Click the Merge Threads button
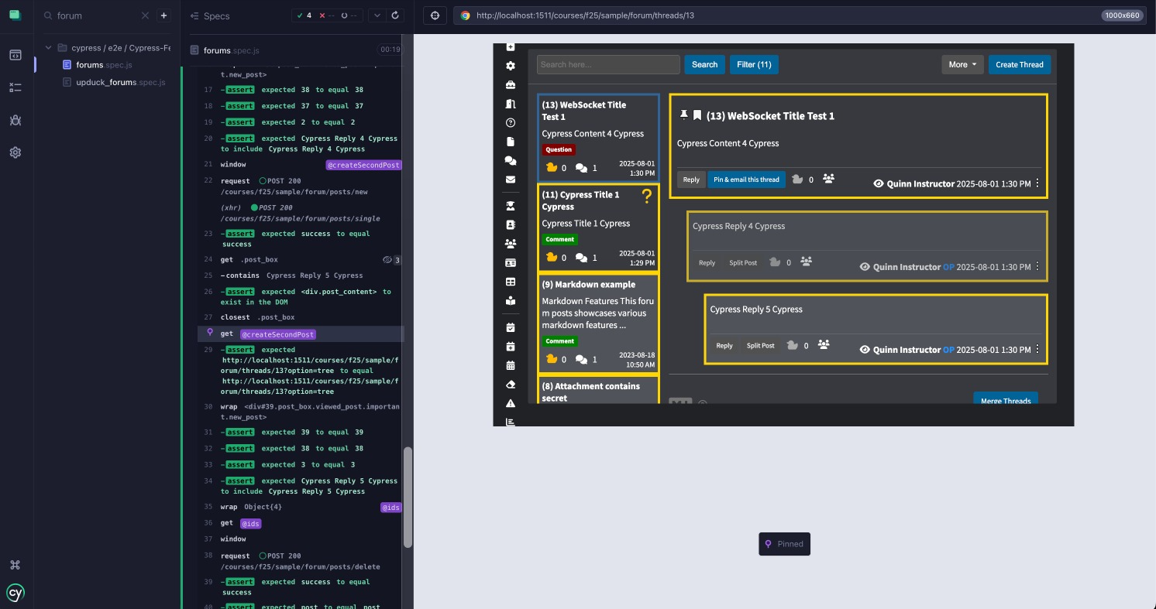The height and width of the screenshot is (609, 1156). click(1006, 399)
